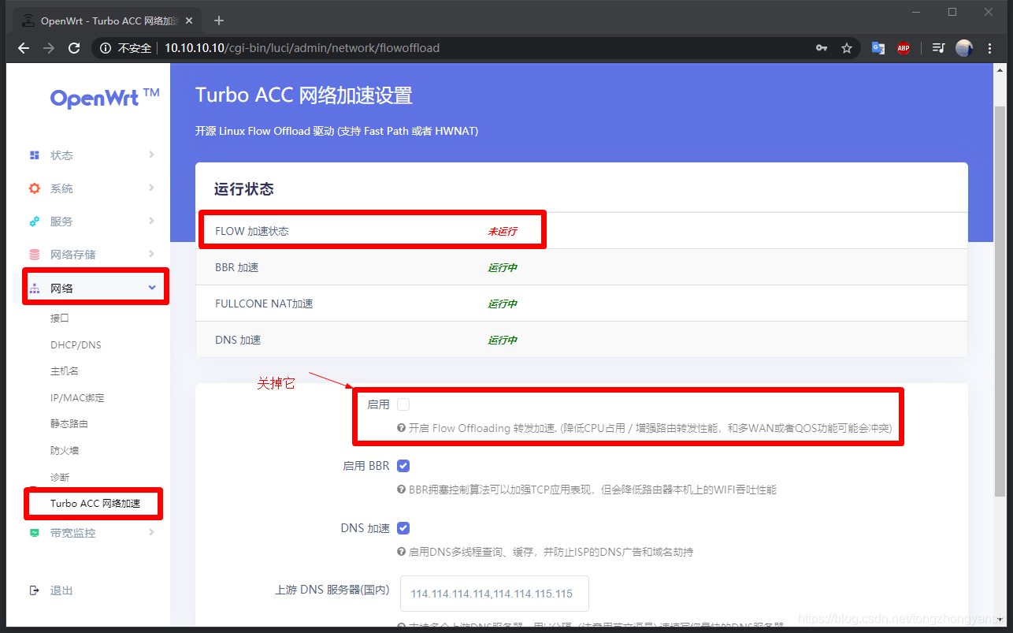Open the 网络 menu item
Screen dimensions: 1013x633
click(61, 289)
